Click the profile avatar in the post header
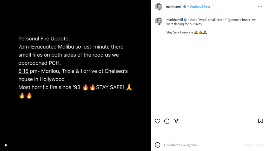 [x=158, y=7]
